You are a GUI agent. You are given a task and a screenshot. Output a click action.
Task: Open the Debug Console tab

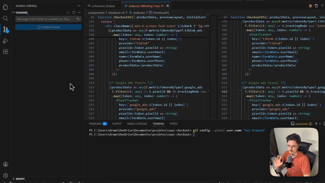(137, 124)
